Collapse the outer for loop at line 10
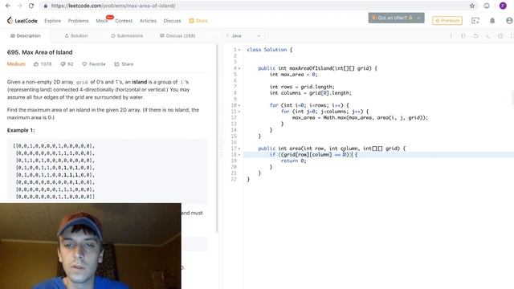 [239, 105]
